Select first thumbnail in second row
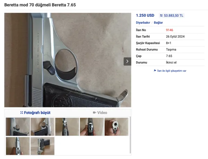The width and height of the screenshot is (208, 159). pos(18,146)
